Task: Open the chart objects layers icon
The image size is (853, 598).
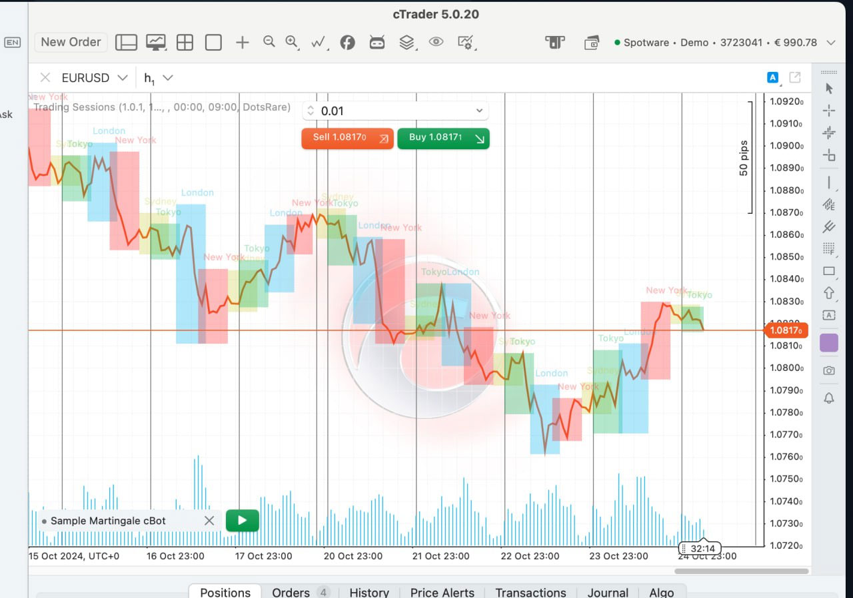Action: click(406, 41)
